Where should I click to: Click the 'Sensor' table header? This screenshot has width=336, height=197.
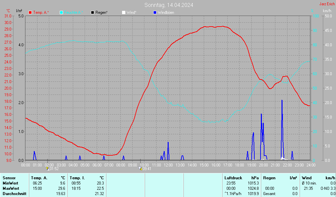(x=9, y=178)
